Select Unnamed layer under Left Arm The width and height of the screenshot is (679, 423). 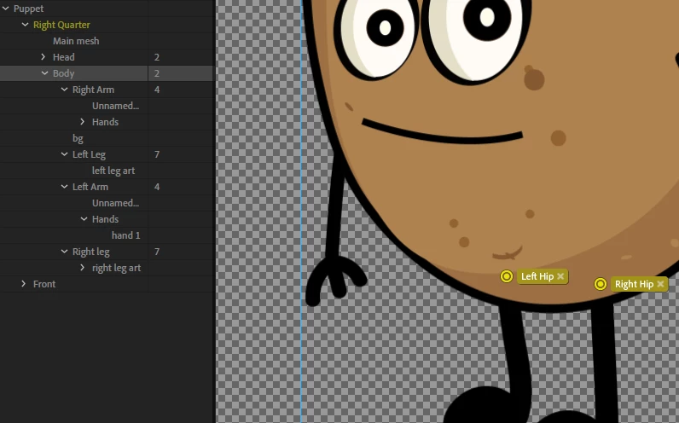click(x=115, y=203)
